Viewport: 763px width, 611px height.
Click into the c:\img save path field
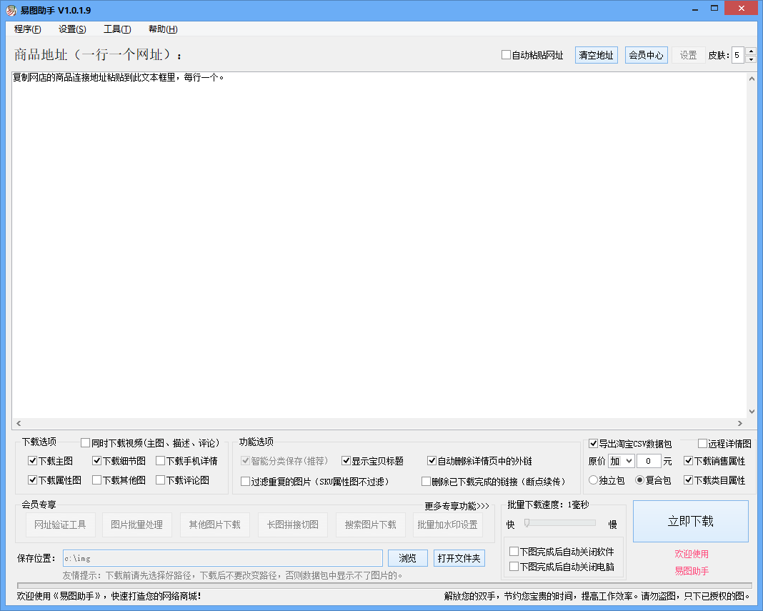tap(200, 558)
